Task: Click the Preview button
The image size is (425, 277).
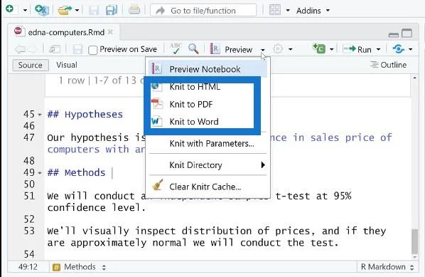Action: 231,49
